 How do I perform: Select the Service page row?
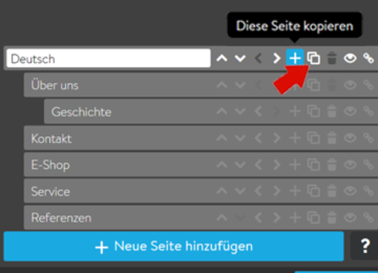(x=201, y=191)
